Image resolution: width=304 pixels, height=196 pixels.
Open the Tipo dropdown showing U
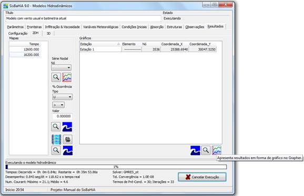pyautogui.click(x=62, y=97)
